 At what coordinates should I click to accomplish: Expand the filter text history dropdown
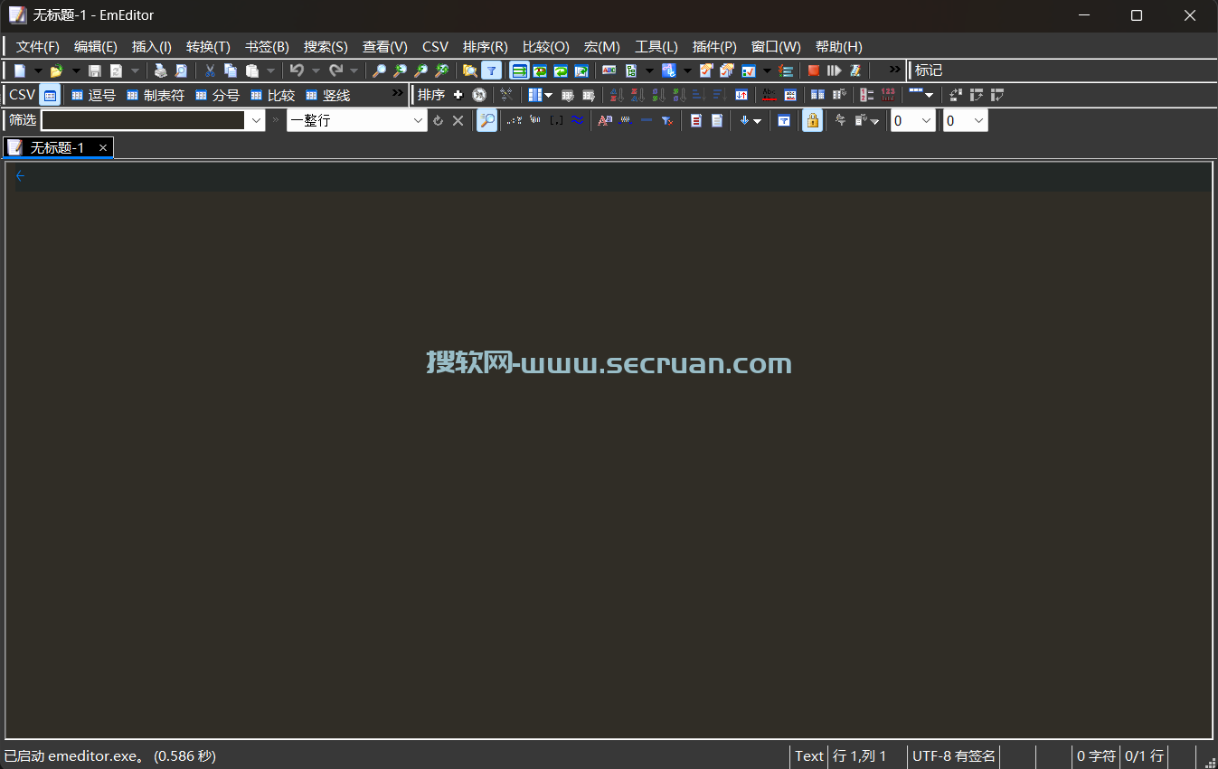tap(256, 120)
